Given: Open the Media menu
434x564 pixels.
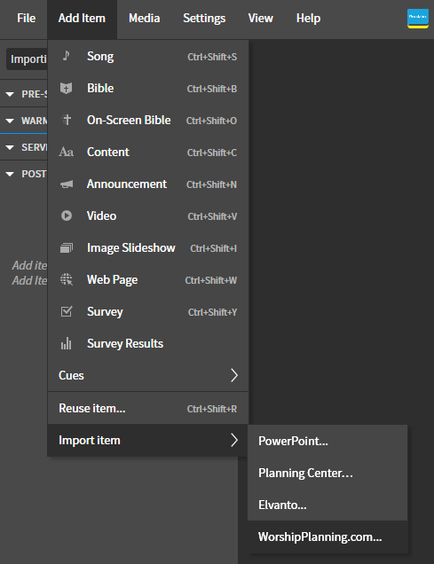Looking at the screenshot, I should (145, 19).
